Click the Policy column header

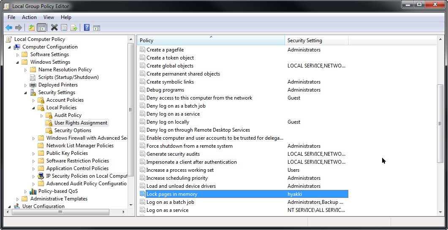(211, 41)
